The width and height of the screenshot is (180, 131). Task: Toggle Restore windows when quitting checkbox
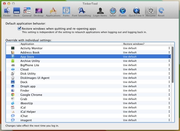[x=19, y=28]
